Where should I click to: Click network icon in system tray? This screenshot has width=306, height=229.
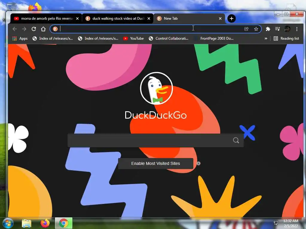point(276,223)
